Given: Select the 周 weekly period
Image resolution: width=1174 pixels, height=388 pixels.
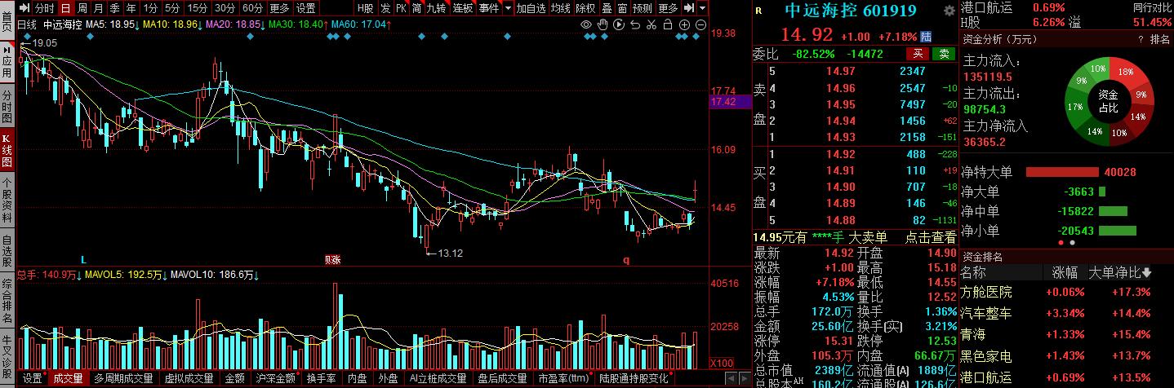Looking at the screenshot, I should pyautogui.click(x=82, y=8).
